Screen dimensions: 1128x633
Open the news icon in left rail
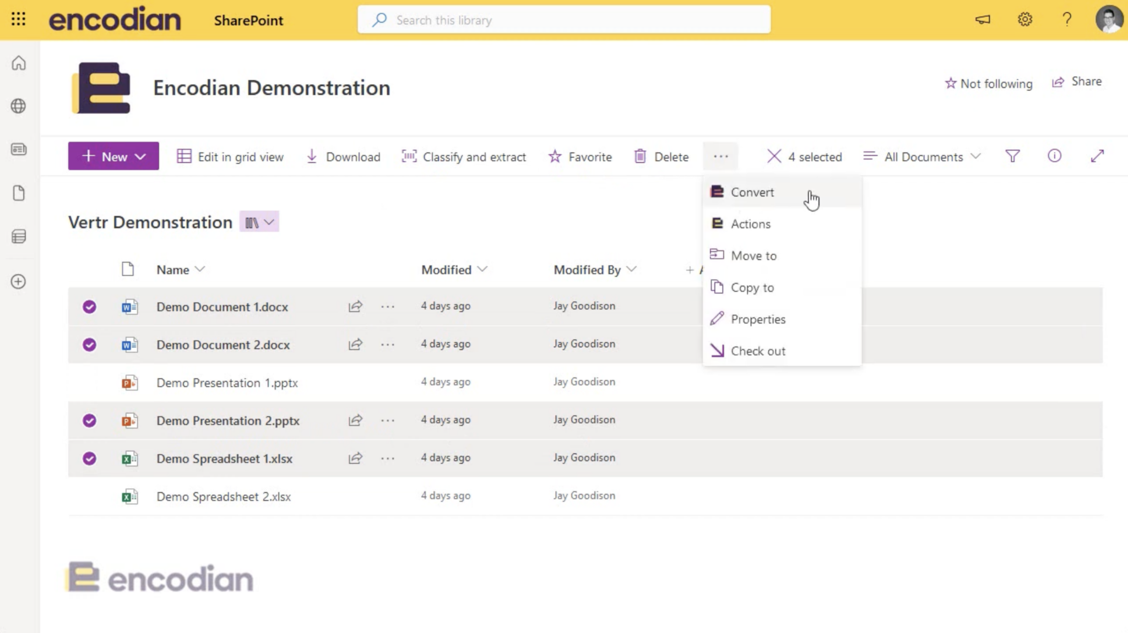pyautogui.click(x=19, y=149)
